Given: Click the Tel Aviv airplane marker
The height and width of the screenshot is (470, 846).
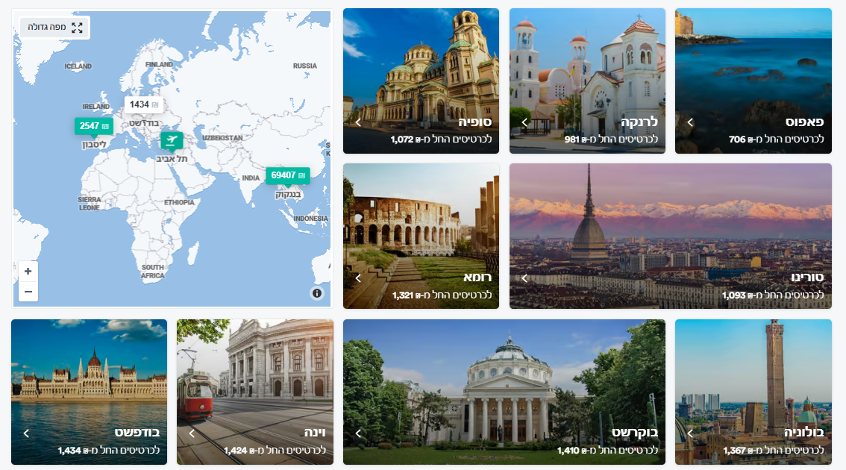Looking at the screenshot, I should (172, 141).
